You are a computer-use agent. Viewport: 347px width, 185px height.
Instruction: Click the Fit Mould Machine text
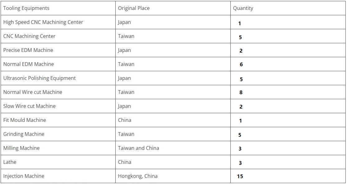point(25,120)
